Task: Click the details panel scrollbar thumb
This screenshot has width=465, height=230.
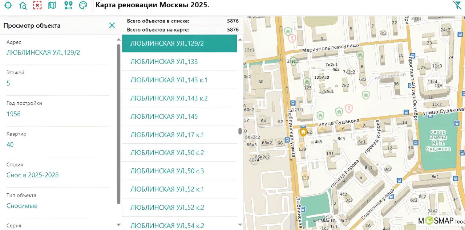Action: point(118,124)
